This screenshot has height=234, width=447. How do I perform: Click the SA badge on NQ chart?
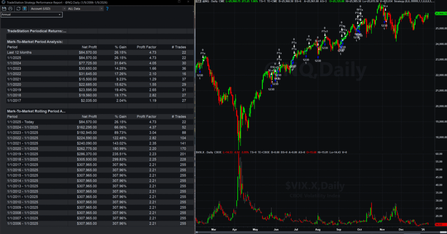pyautogui.click(x=198, y=2)
